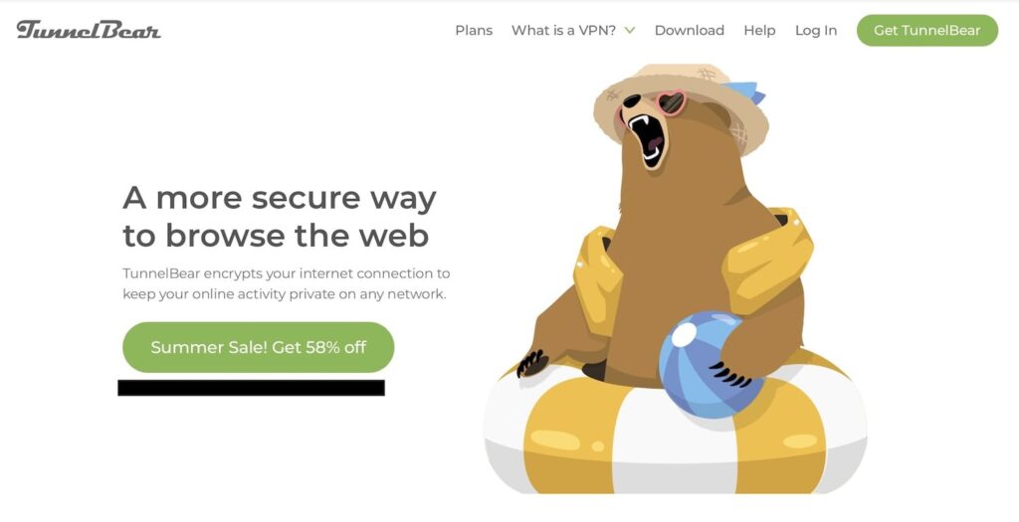Click the TunnelBear logo
1019x522 pixels.
89,30
